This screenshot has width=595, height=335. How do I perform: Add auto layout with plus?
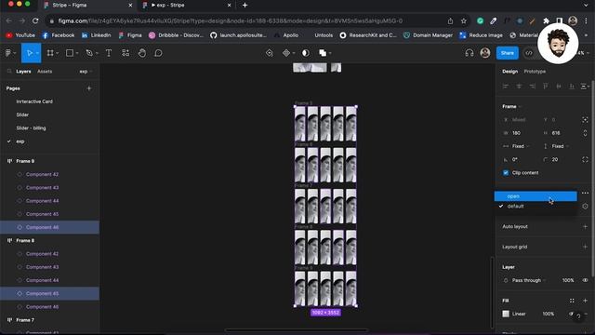pos(585,227)
